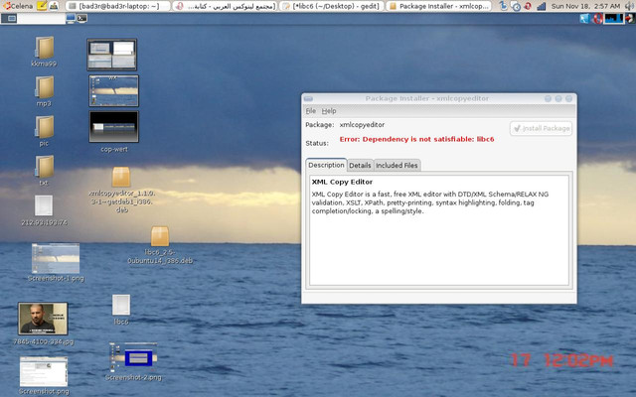
Task: Select the middle desktop thumbnail showing the sea
Action: [113, 90]
